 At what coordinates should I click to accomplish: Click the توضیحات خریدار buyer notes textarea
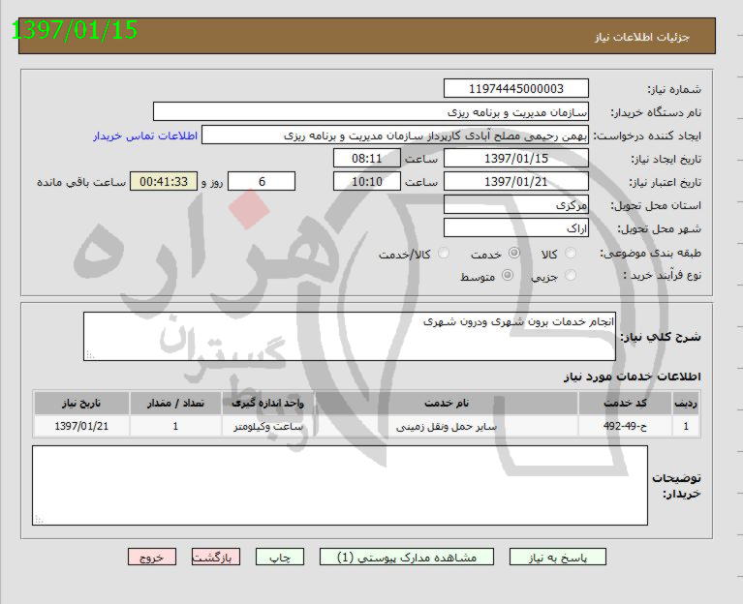(x=340, y=485)
